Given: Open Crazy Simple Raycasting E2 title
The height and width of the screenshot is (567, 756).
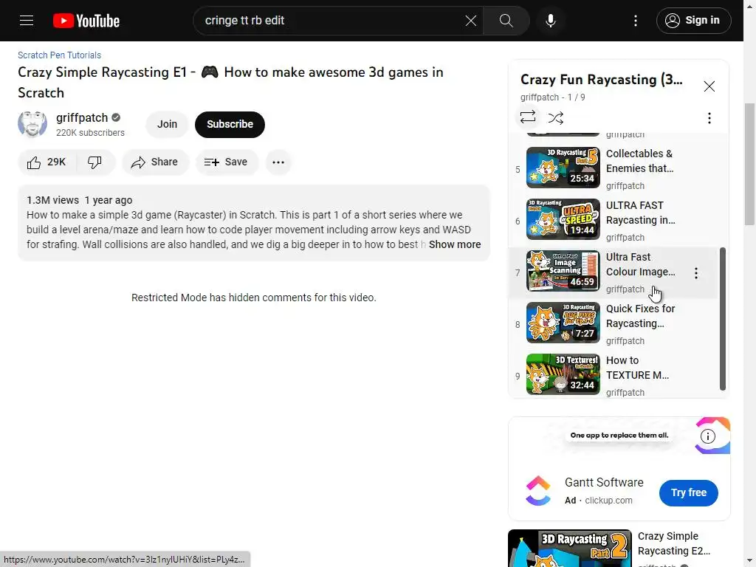Looking at the screenshot, I should 673,543.
